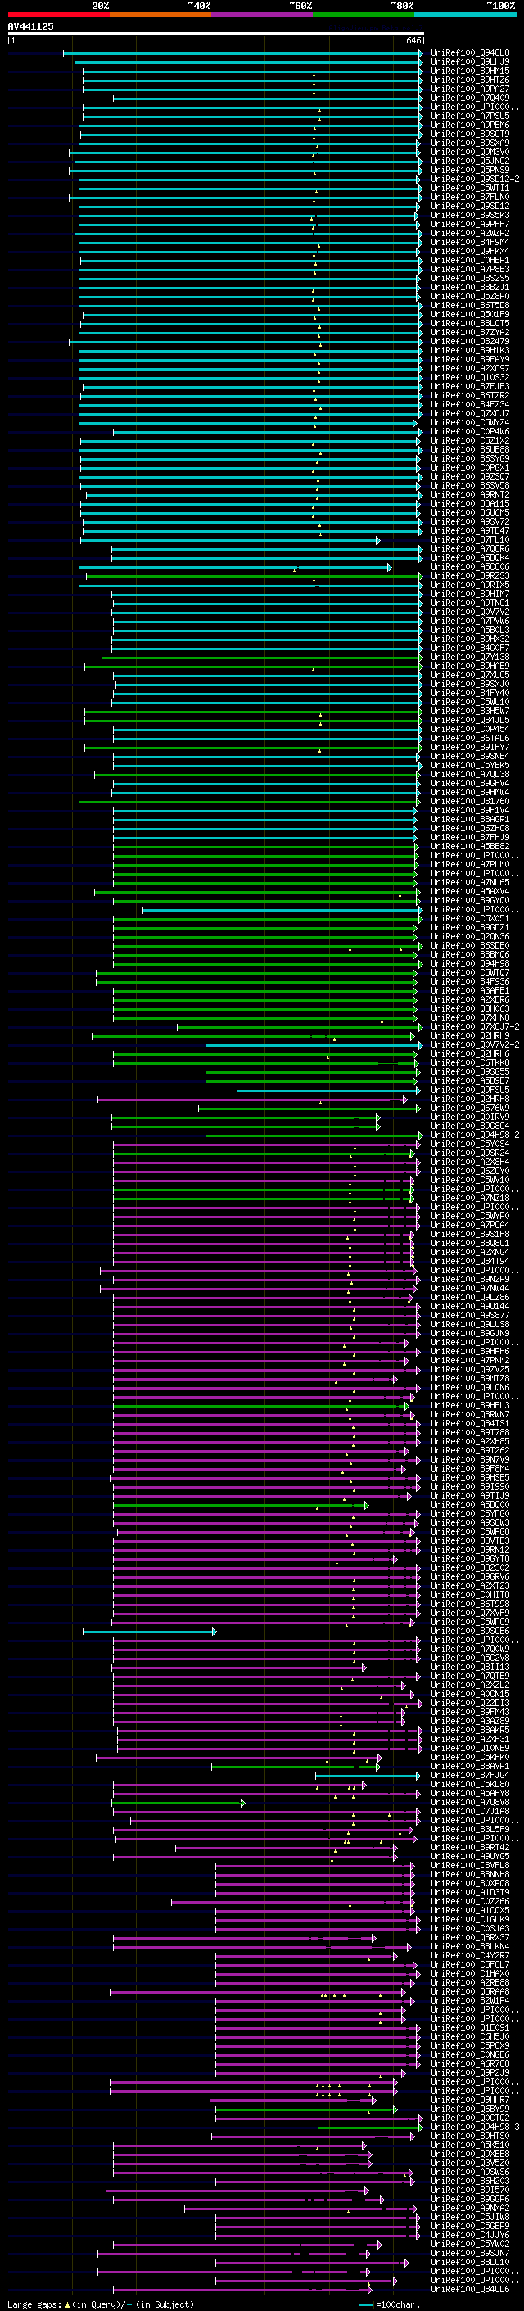Select hit label UniRef100_Q84QD6
This screenshot has width=524, height=2311.
point(470,2290)
